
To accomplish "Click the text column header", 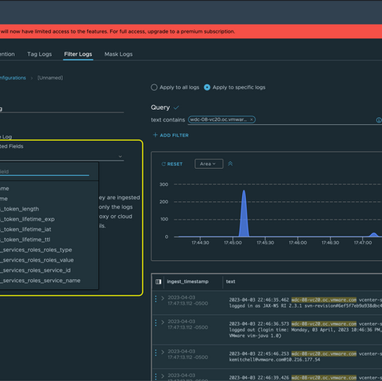I will click(x=230, y=281).
